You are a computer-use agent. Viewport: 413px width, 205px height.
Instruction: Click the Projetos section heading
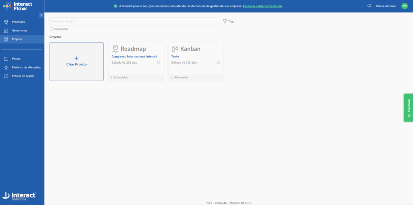tap(55, 37)
